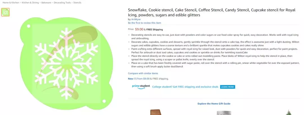Click the prime student logo
304x115 pixels.
click(x=141, y=86)
